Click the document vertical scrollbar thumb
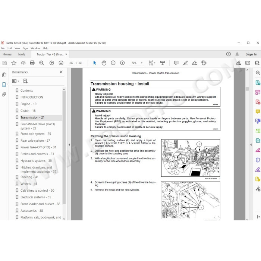261x261 pixels. 247,89
